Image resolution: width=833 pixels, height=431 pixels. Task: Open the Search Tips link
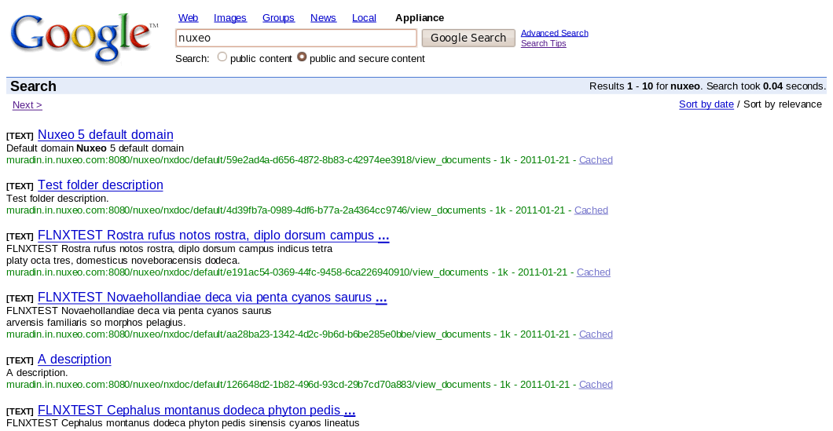coord(543,44)
